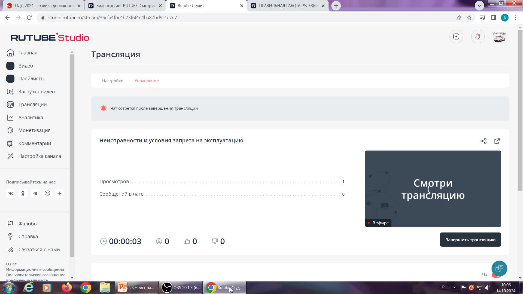Open the support chat widget bubble

(499, 268)
